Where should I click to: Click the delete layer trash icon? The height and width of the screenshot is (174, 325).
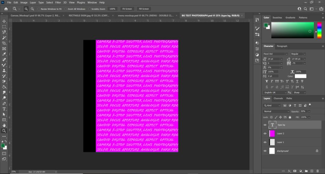pos(317,171)
